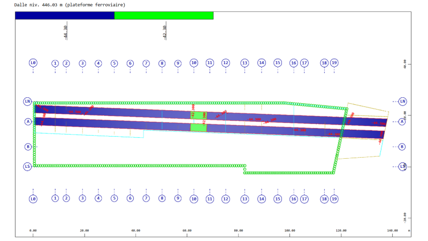Screen dimensions: 428x241
Task: Select lower-row grid bubble 18
Action: click(324, 199)
